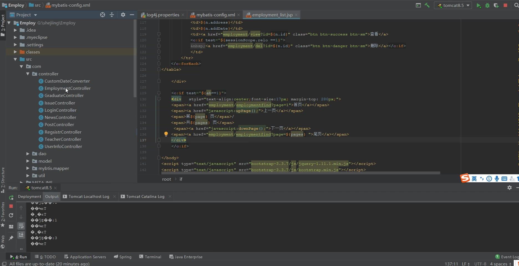Pin the Run tab with the pin icon
The height and width of the screenshot is (266, 519).
point(11,238)
